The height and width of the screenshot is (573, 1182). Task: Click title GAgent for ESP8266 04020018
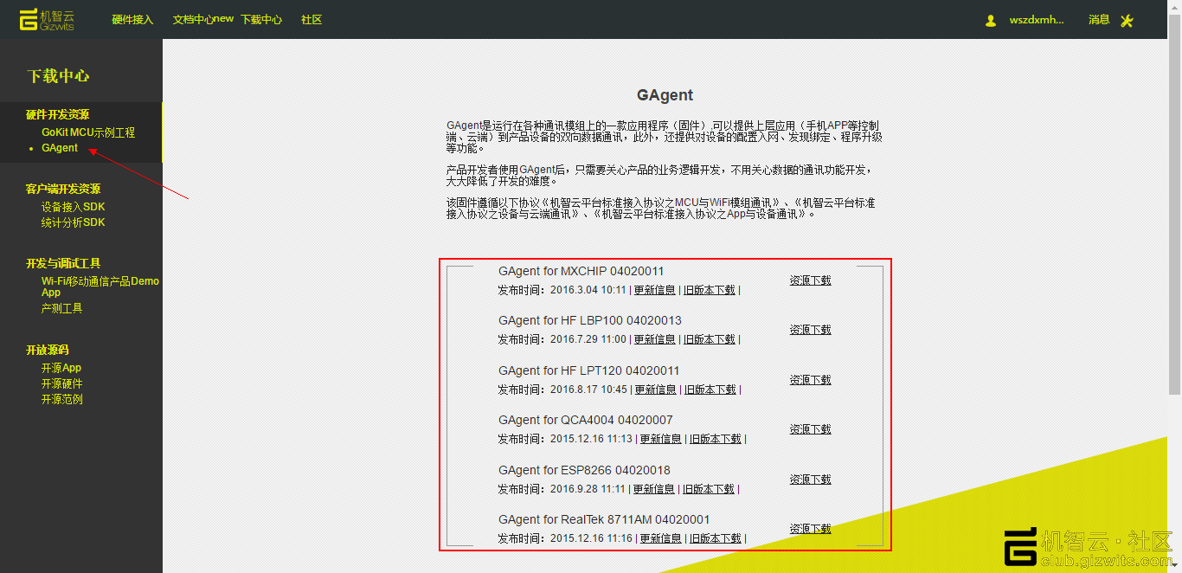coord(585,470)
